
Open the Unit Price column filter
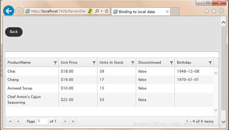click(94, 63)
